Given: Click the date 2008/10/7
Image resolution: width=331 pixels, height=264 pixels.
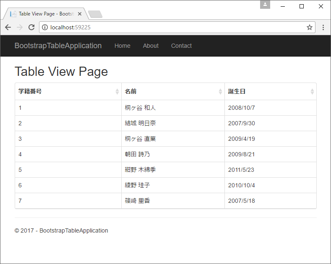Looking at the screenshot, I should 241,108.
